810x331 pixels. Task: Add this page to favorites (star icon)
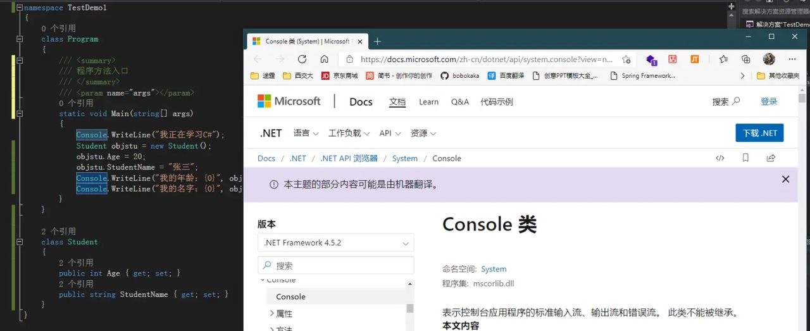(x=626, y=59)
